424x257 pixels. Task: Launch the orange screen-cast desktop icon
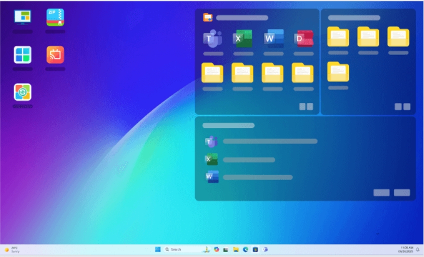[x=55, y=55]
